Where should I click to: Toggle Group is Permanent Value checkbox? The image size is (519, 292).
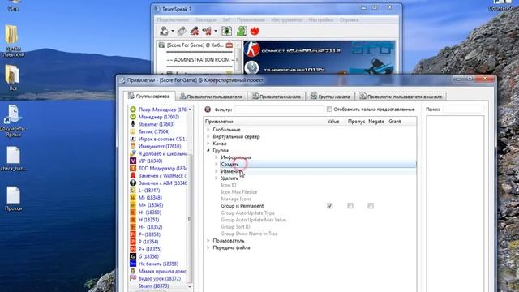tap(330, 206)
